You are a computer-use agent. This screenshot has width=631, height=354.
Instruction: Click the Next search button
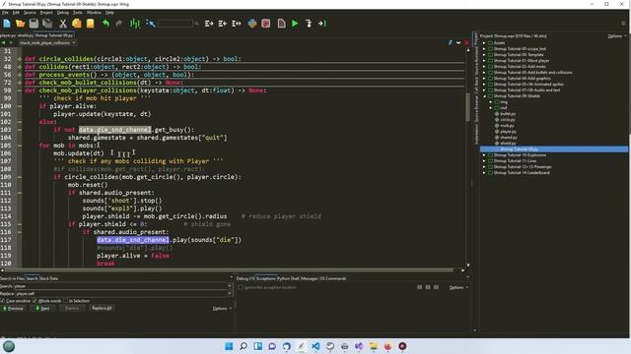43,308
